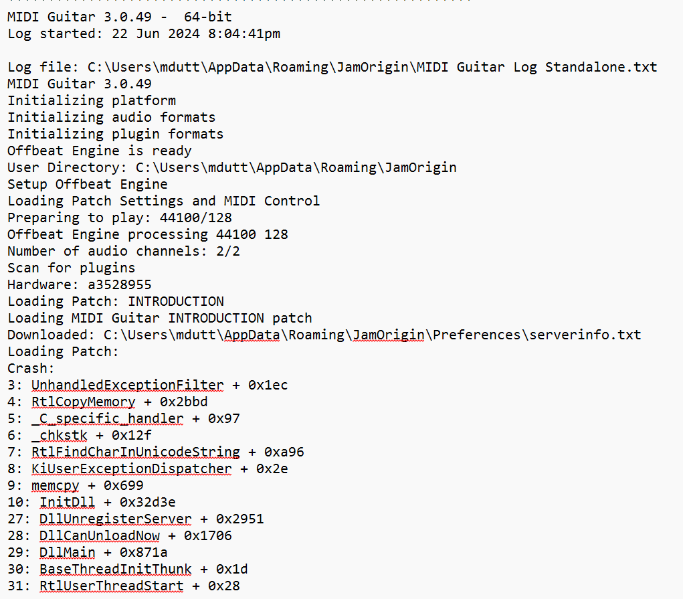683x599 pixels.
Task: Click the 'Offbeat Engine is ready' line
Action: click(x=99, y=151)
